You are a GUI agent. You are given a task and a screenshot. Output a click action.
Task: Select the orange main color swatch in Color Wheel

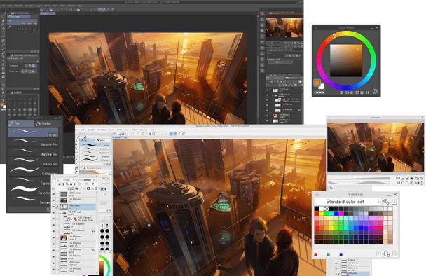tap(317, 82)
